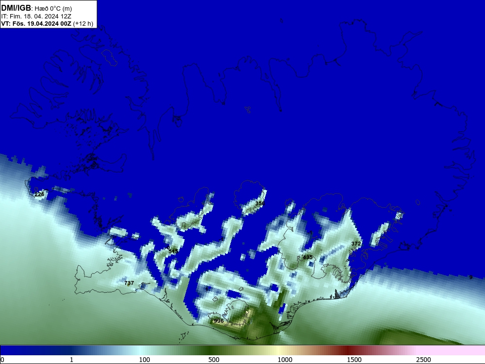Click the 350 value label on map
Viewport: 485px width, 364px height.
260,203
